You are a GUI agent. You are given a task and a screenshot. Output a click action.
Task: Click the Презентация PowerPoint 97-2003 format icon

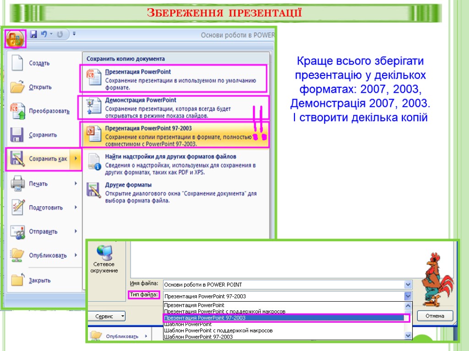[x=93, y=134]
